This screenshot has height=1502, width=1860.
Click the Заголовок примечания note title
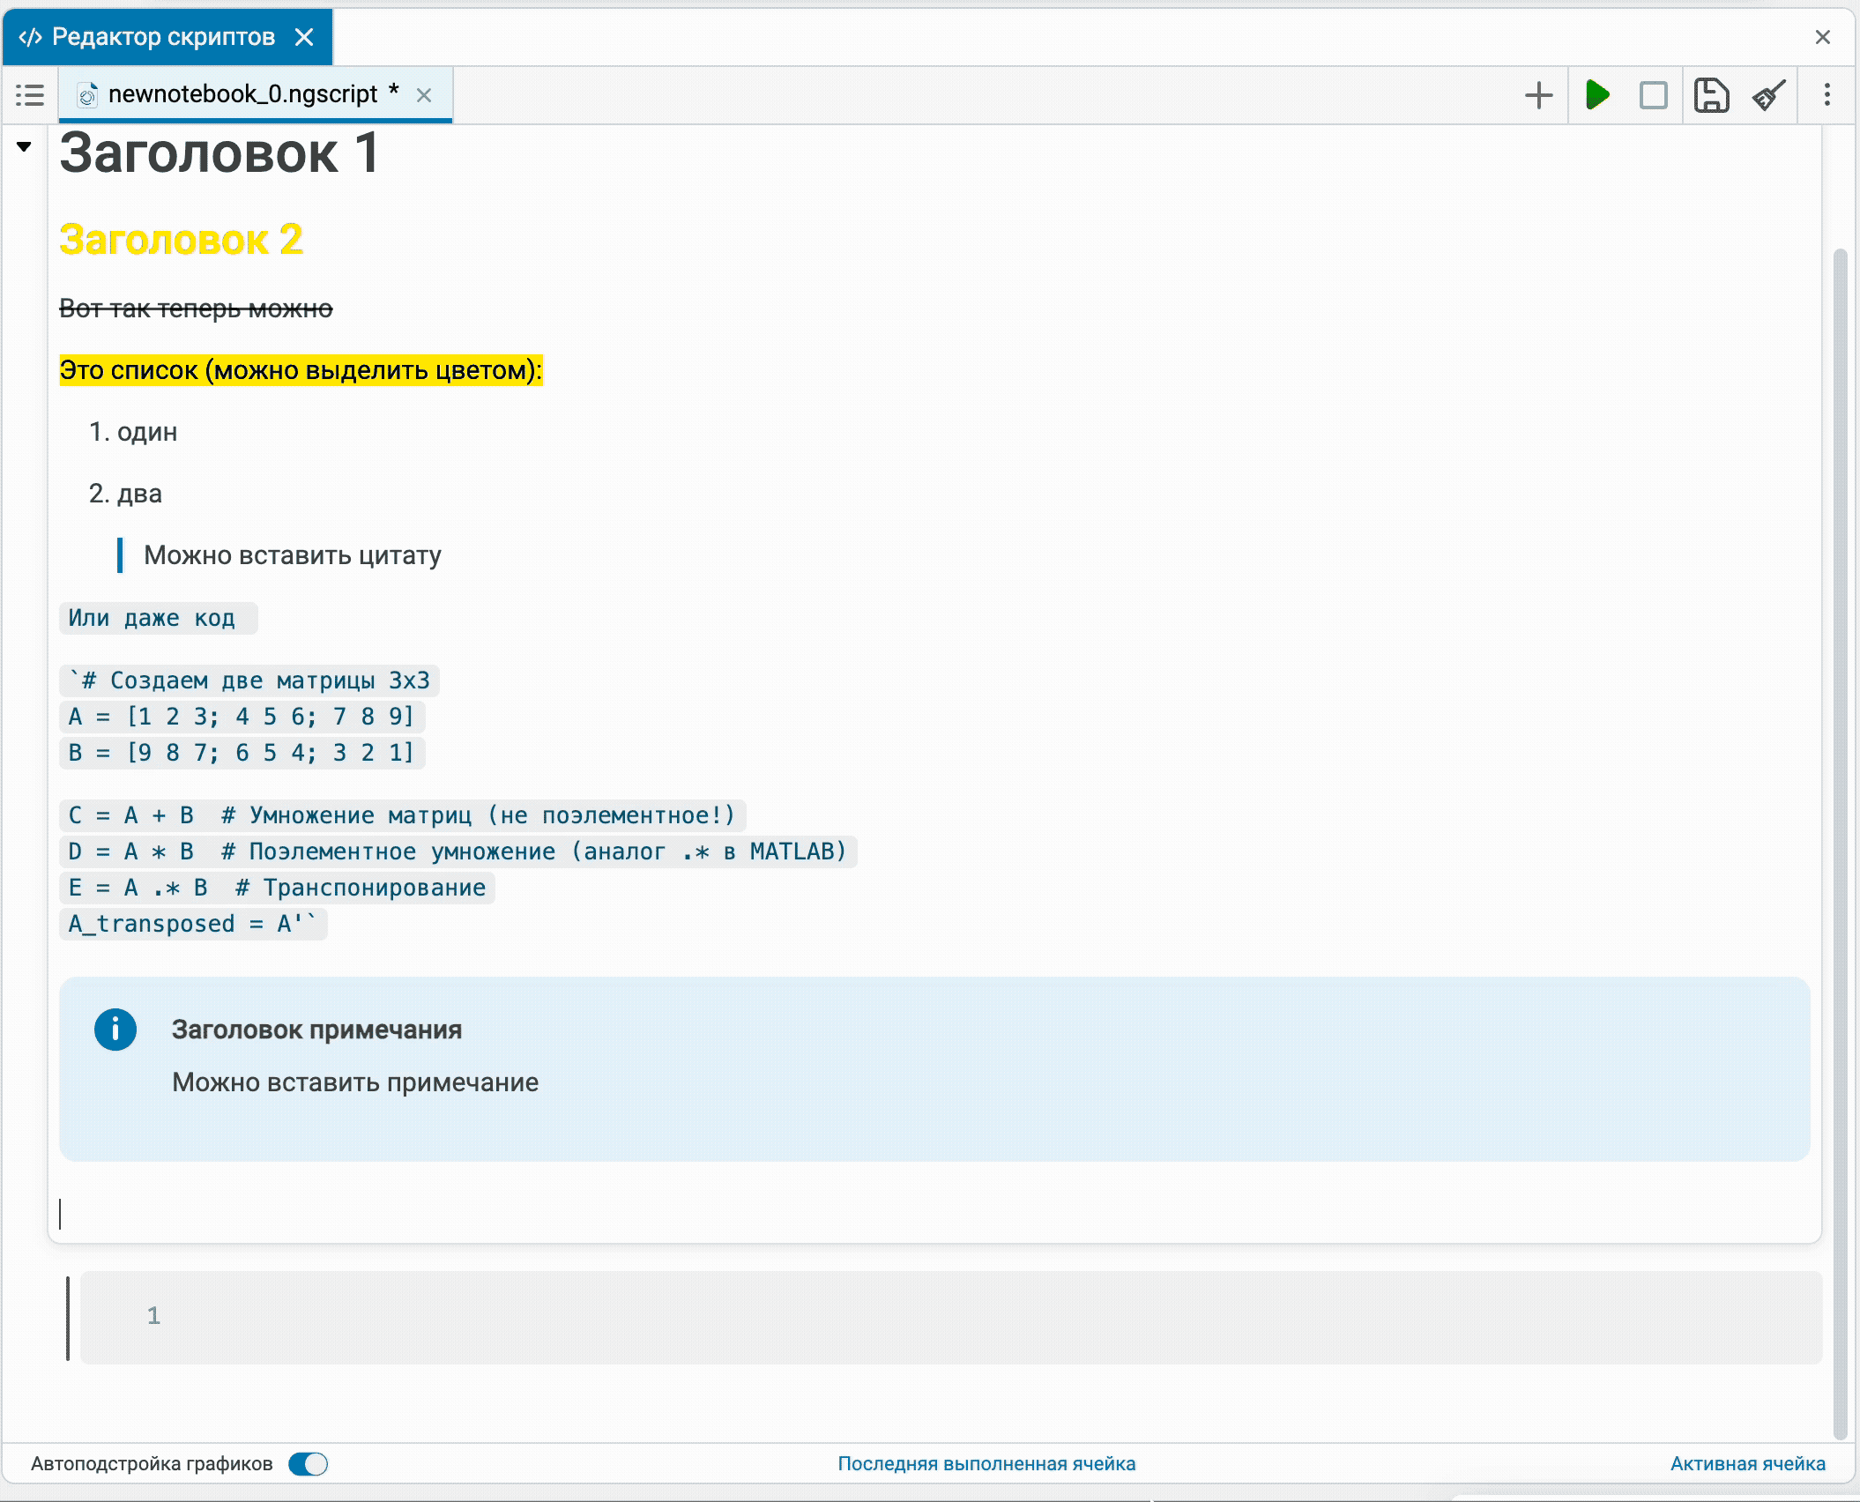[316, 1030]
